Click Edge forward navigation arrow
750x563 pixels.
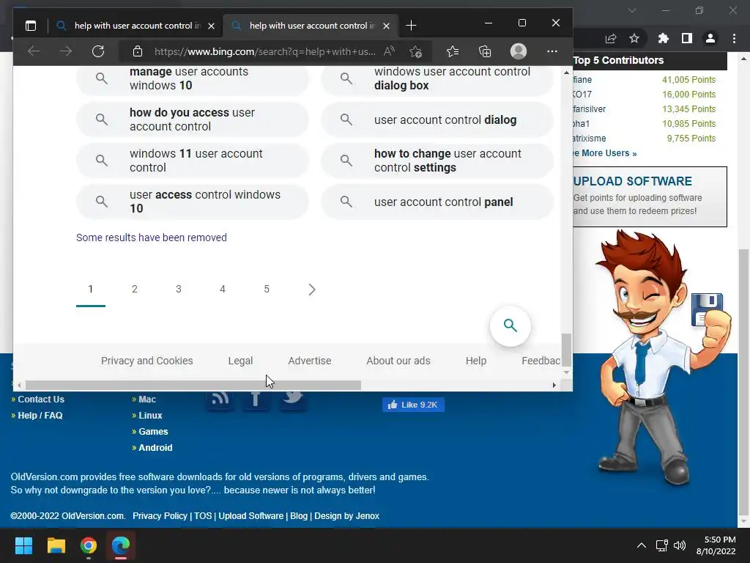click(66, 51)
